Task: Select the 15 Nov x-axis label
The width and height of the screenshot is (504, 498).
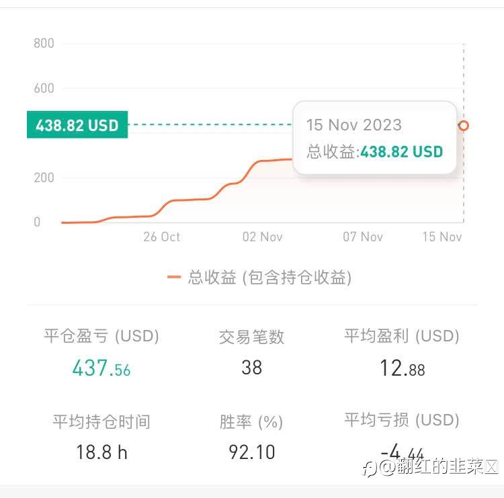Action: coord(442,237)
